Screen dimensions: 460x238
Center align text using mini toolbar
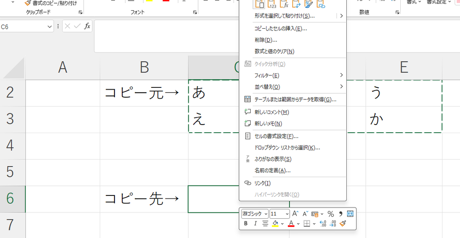pyautogui.click(x=265, y=224)
